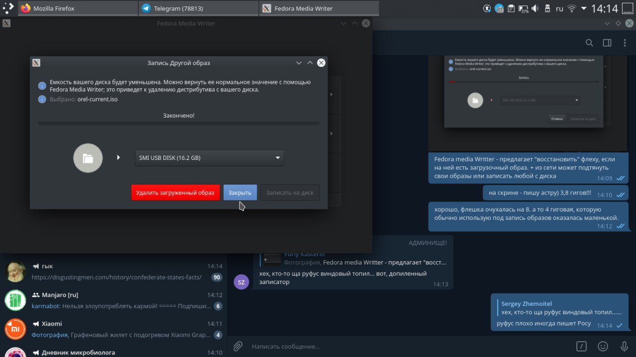This screenshot has width=636, height=357.
Task: Switch to the Mozilla Firefox taskbar entry
Action: click(x=78, y=8)
